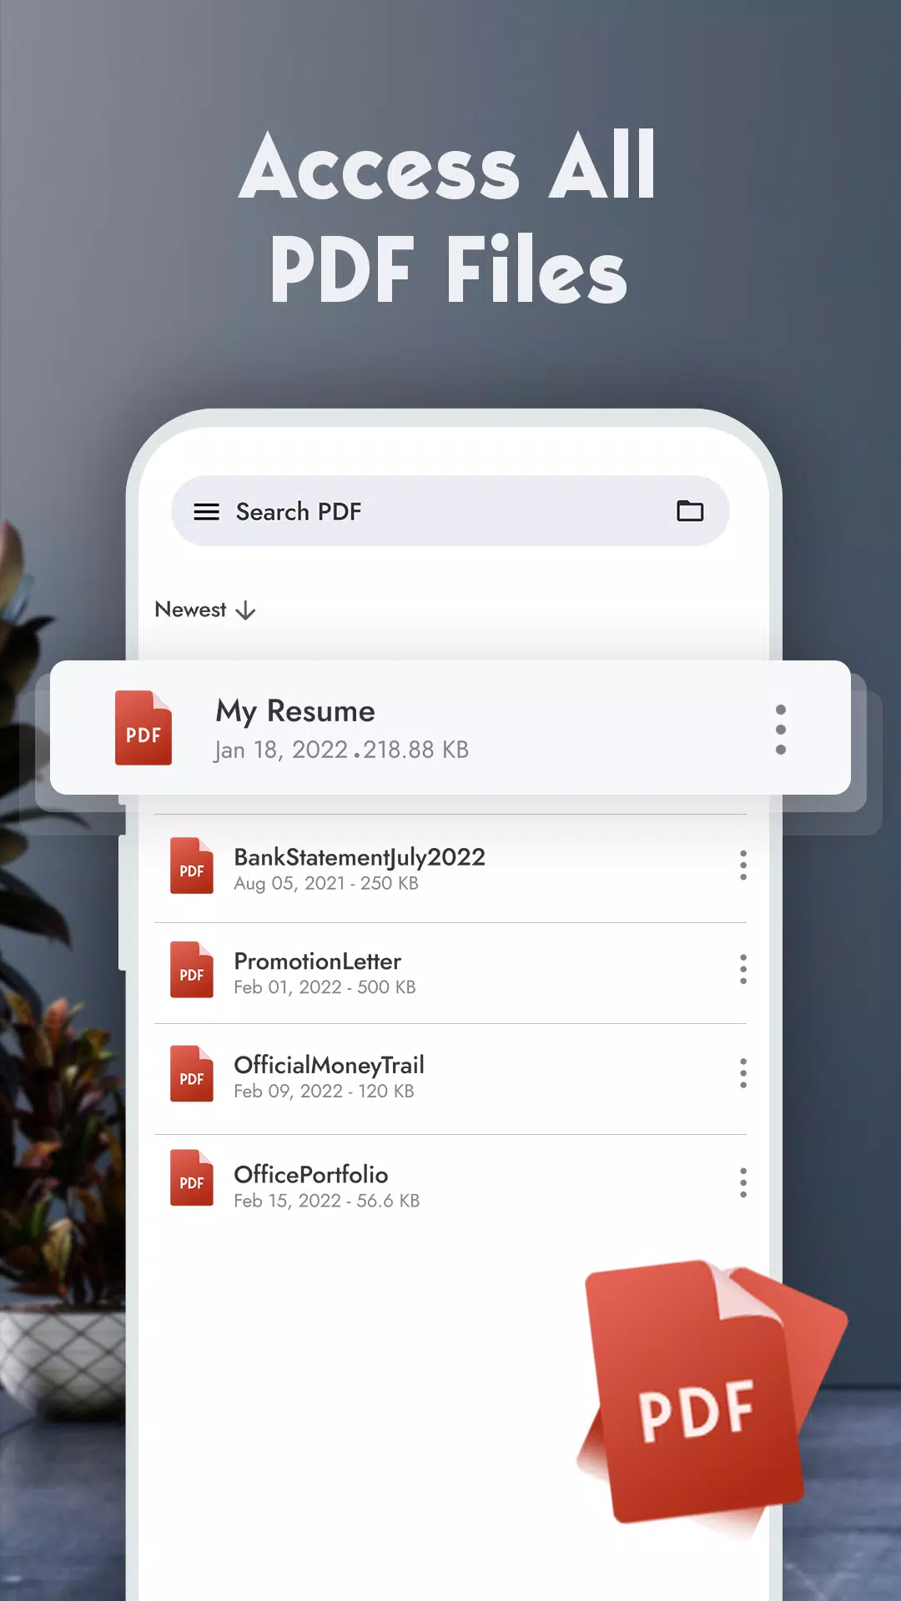Tap the OfficePortfolio PDF icon
This screenshot has width=901, height=1601.
(192, 1178)
